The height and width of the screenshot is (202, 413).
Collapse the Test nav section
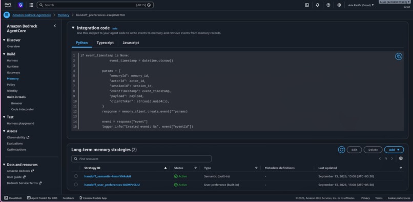click(x=4, y=117)
